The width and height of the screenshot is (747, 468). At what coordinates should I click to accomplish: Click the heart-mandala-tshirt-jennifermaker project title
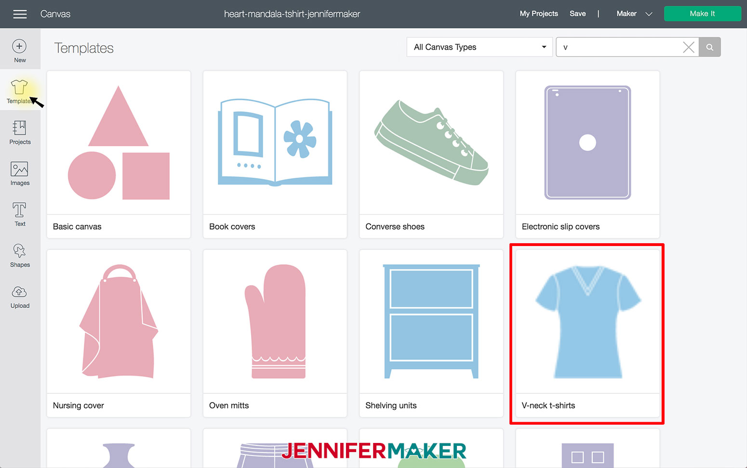292,14
